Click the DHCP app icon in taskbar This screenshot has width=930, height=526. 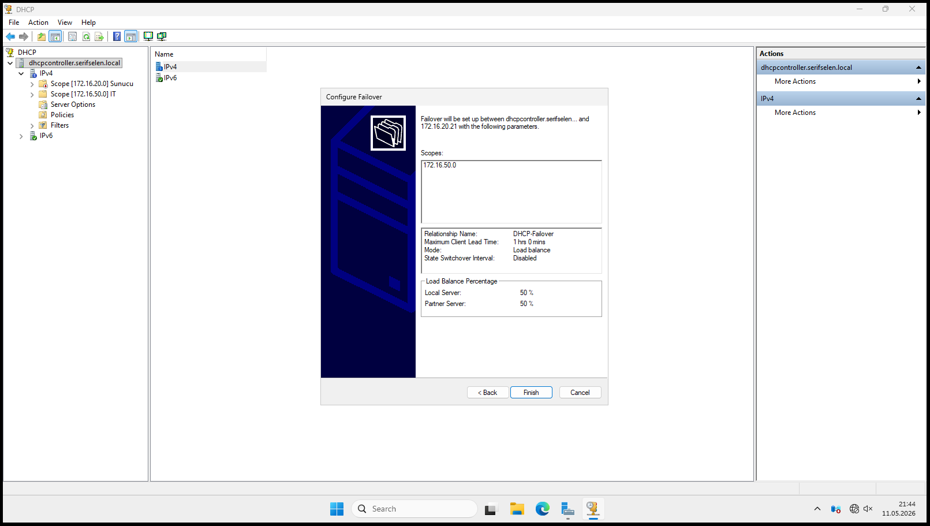click(x=593, y=509)
